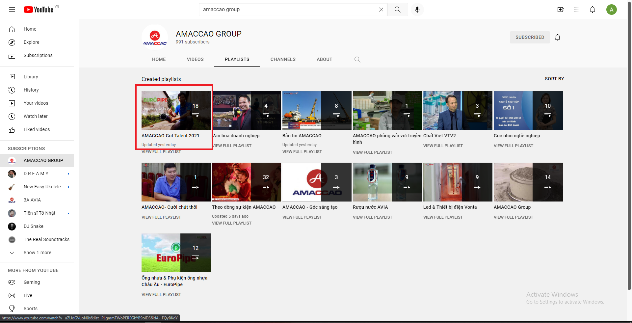Open New Easy Ukulele subscription
632x323 pixels.
click(x=37, y=187)
